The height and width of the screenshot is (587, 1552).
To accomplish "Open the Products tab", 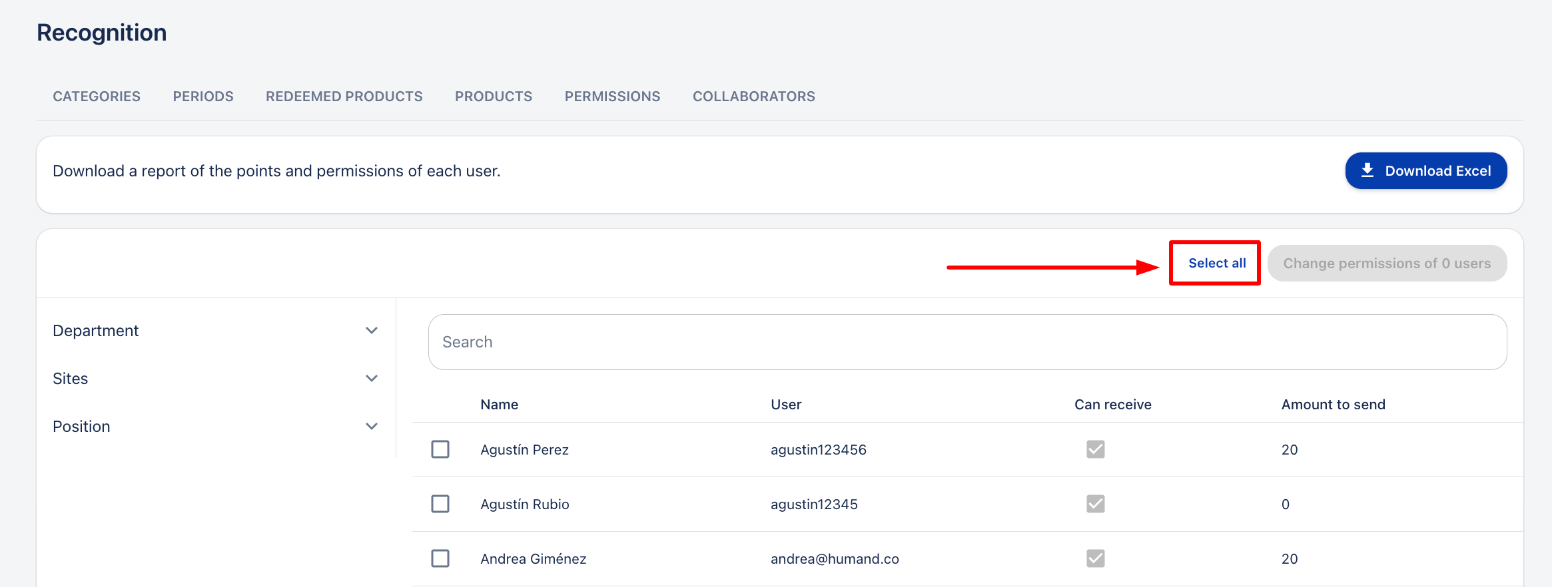I will 494,97.
